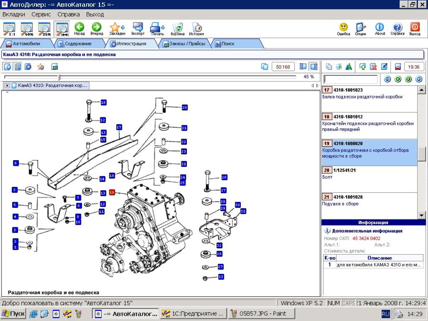The height and width of the screenshot is (321, 428).
Task: Set zoom to 50% scale
Action: pyautogui.click(x=27, y=29)
